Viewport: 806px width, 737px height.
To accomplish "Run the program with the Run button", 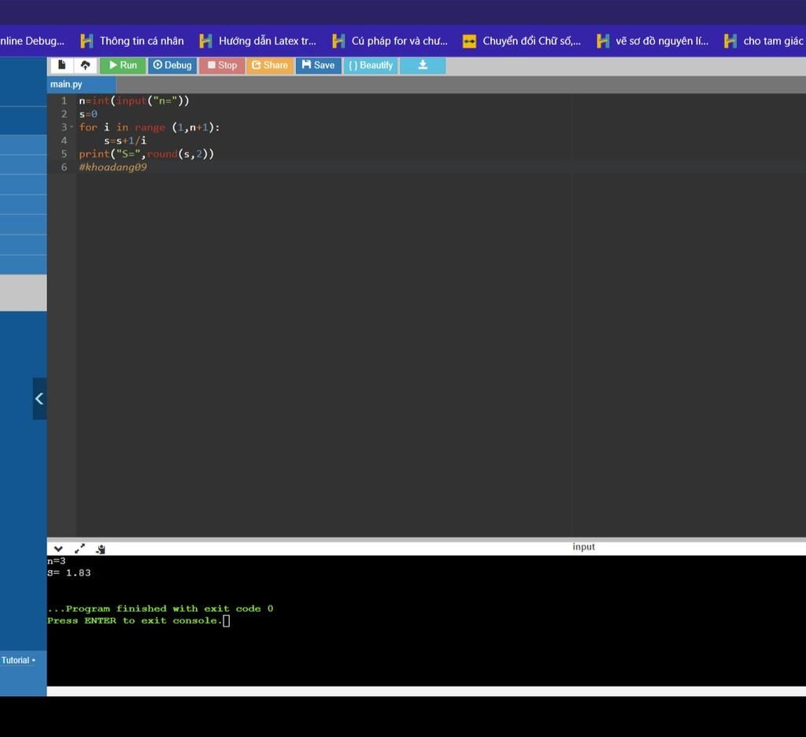I will tap(123, 65).
